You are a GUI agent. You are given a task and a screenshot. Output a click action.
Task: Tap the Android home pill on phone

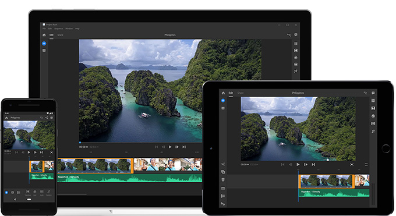pos(29,199)
